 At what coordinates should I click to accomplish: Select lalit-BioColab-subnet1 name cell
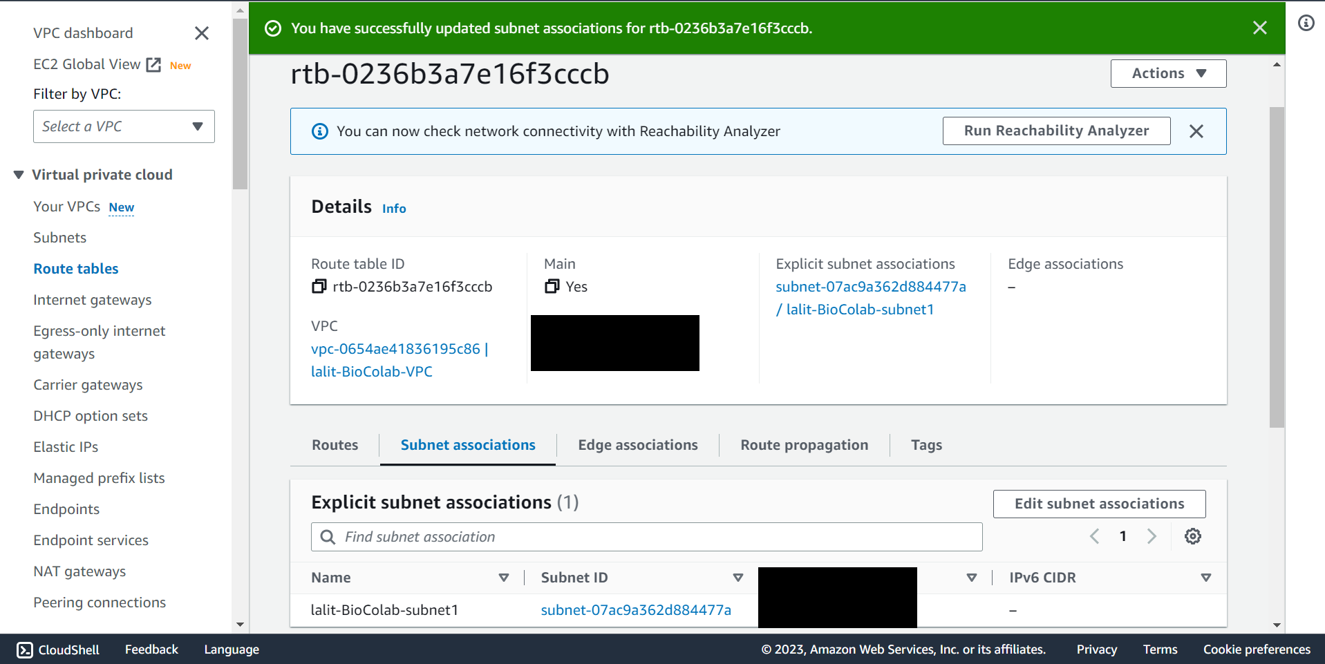click(385, 610)
